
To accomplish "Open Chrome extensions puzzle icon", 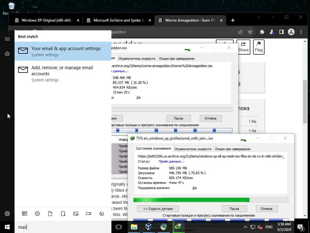I will (262, 32).
